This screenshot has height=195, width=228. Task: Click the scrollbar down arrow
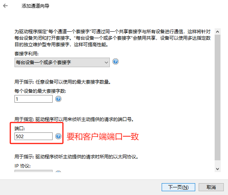(218, 169)
